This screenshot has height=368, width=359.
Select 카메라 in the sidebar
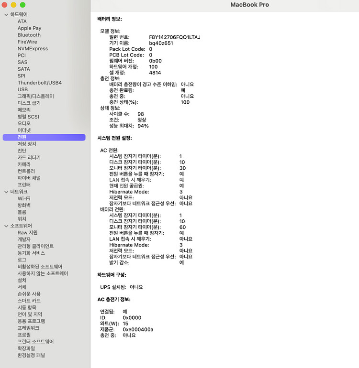(x=24, y=164)
